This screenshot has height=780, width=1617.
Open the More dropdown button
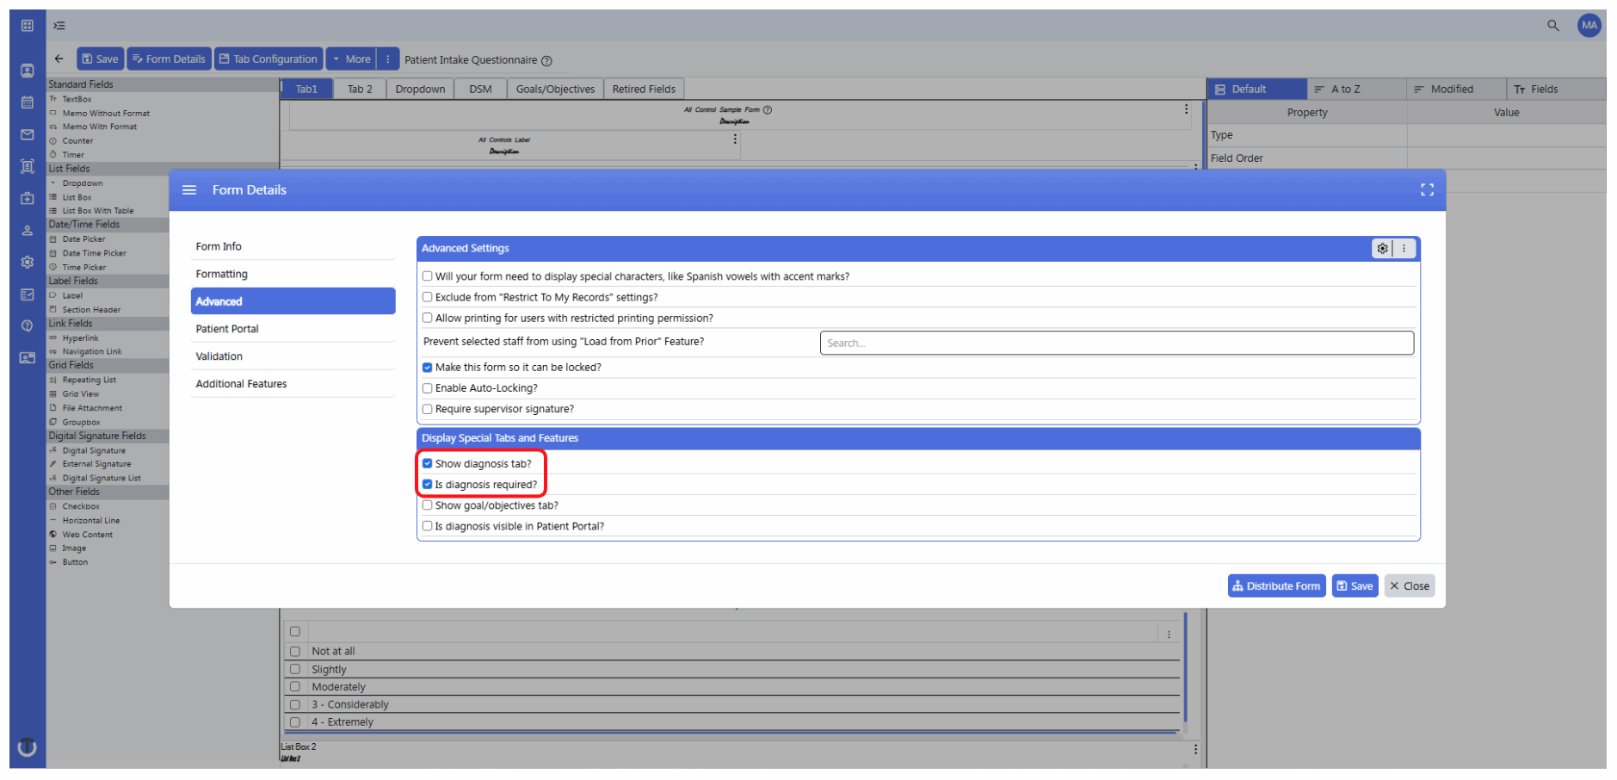pyautogui.click(x=351, y=59)
